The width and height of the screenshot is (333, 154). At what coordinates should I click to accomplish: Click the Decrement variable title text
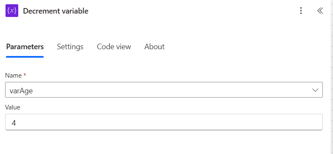click(56, 11)
